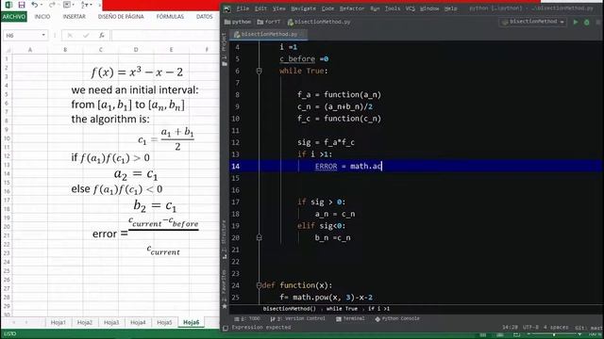
Task: Click bisectionMethod.py in the navigation bar
Action: pyautogui.click(x=319, y=22)
